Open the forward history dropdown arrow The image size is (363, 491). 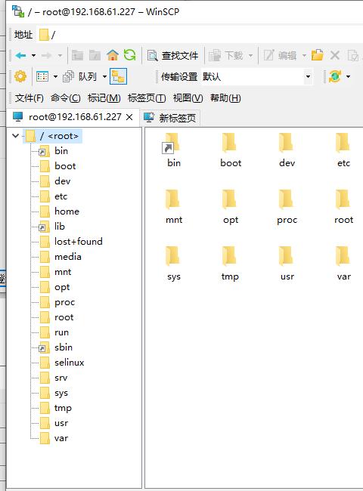tap(60, 56)
